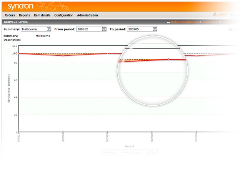Image resolution: width=250 pixels, height=173 pixels.
Task: Click the SERVICE LEVEL header title
Action: 16,22
